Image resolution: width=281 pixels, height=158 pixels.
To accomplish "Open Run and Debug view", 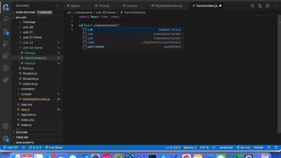I will 6,44.
